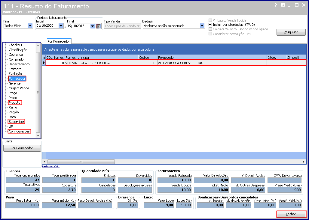This screenshot has width=309, height=220.
Task: Select Gerente in the tree list
Action: [15, 84]
